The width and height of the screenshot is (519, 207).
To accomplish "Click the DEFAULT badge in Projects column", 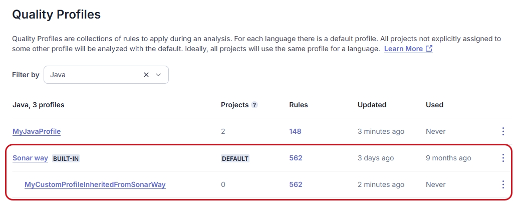I will click(235, 158).
